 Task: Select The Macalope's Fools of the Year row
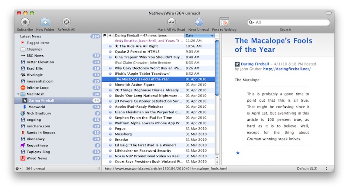(x=158, y=79)
